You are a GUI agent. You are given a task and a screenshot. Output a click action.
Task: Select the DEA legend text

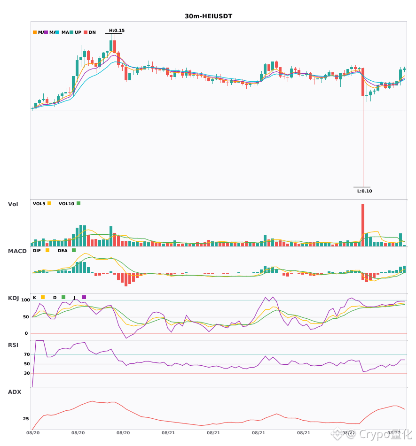[63, 251]
